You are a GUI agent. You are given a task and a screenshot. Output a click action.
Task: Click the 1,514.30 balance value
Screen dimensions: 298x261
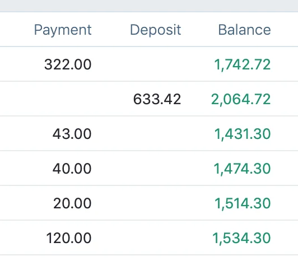tap(243, 203)
